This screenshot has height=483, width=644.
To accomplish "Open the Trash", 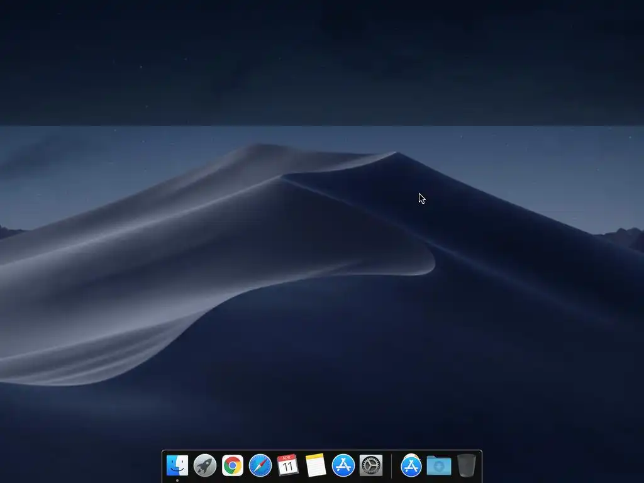I will click(x=467, y=465).
